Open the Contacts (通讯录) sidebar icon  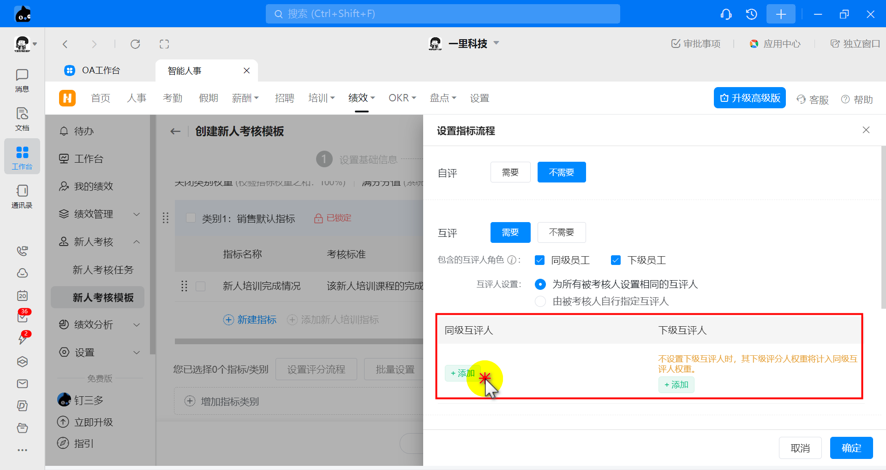pyautogui.click(x=22, y=196)
